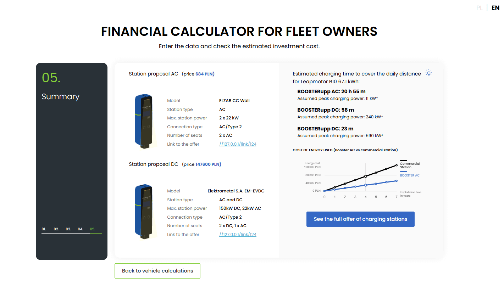
Task: Click the lightbulb hint icon
Action: coord(429,73)
